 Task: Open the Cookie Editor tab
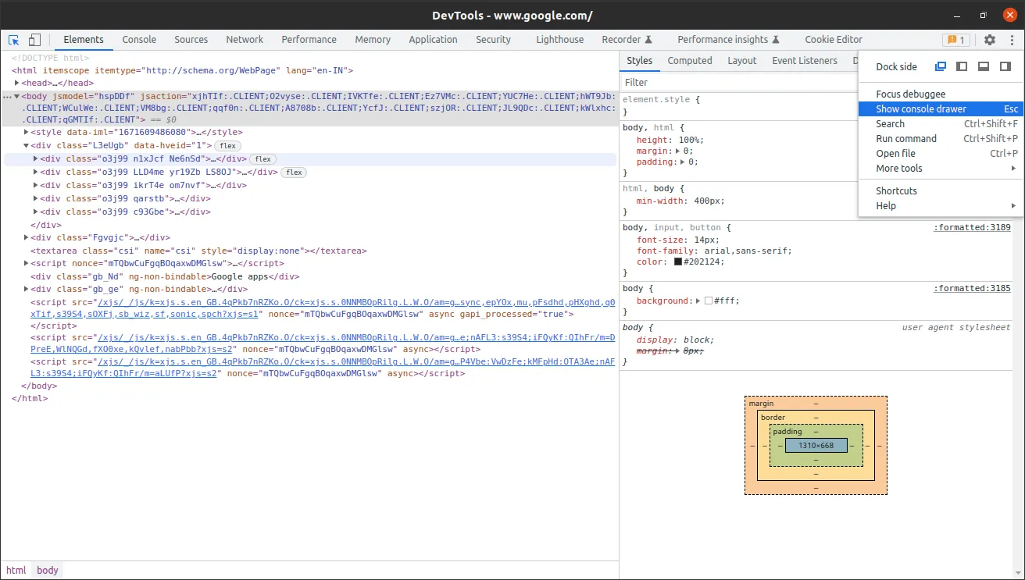(x=834, y=40)
